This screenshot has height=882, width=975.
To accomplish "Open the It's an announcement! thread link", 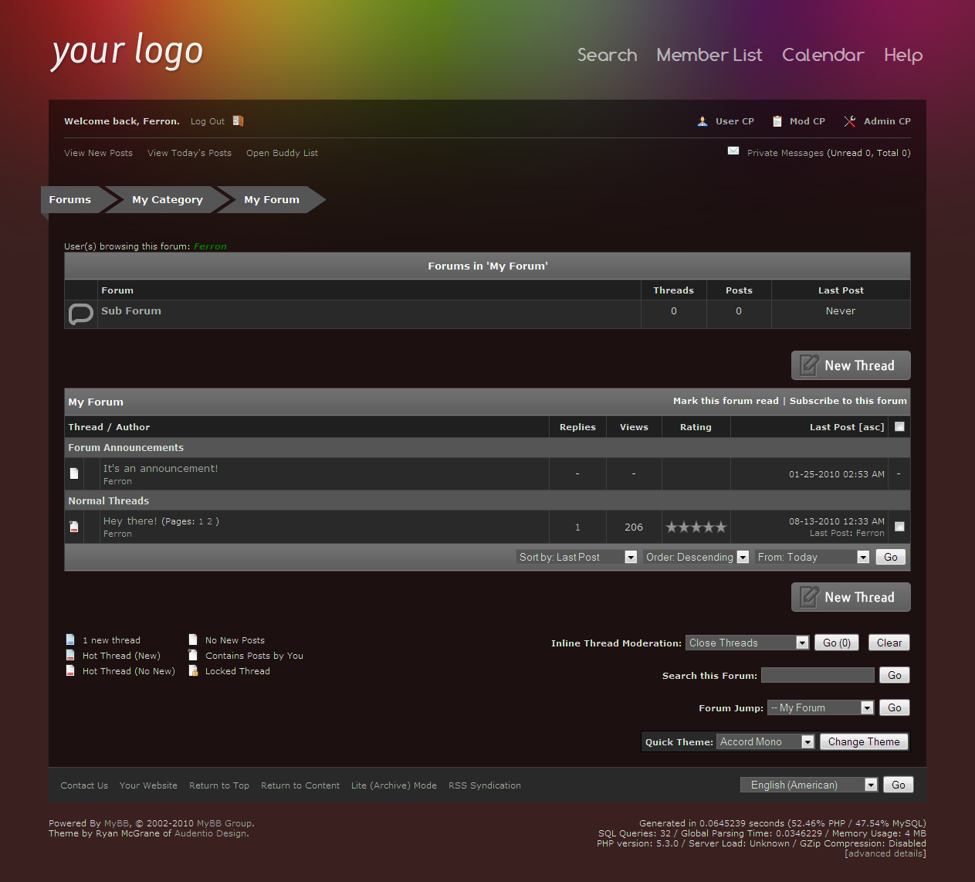I will [161, 468].
